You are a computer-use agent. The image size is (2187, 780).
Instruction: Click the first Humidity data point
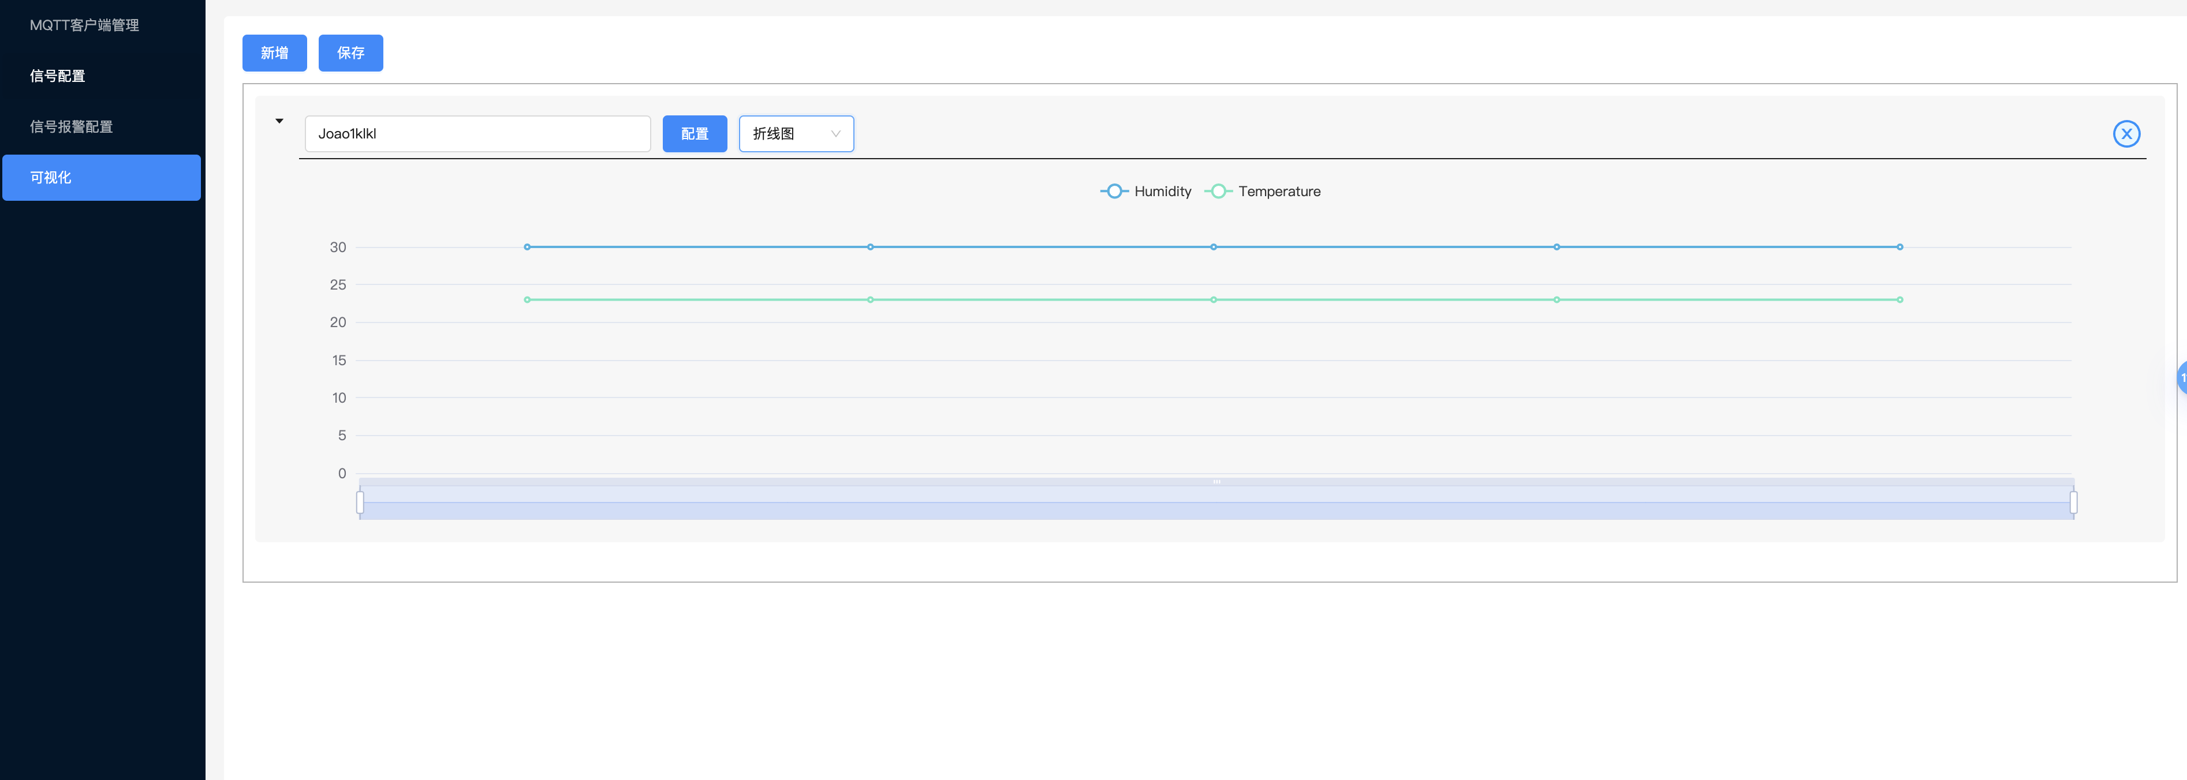(x=527, y=247)
